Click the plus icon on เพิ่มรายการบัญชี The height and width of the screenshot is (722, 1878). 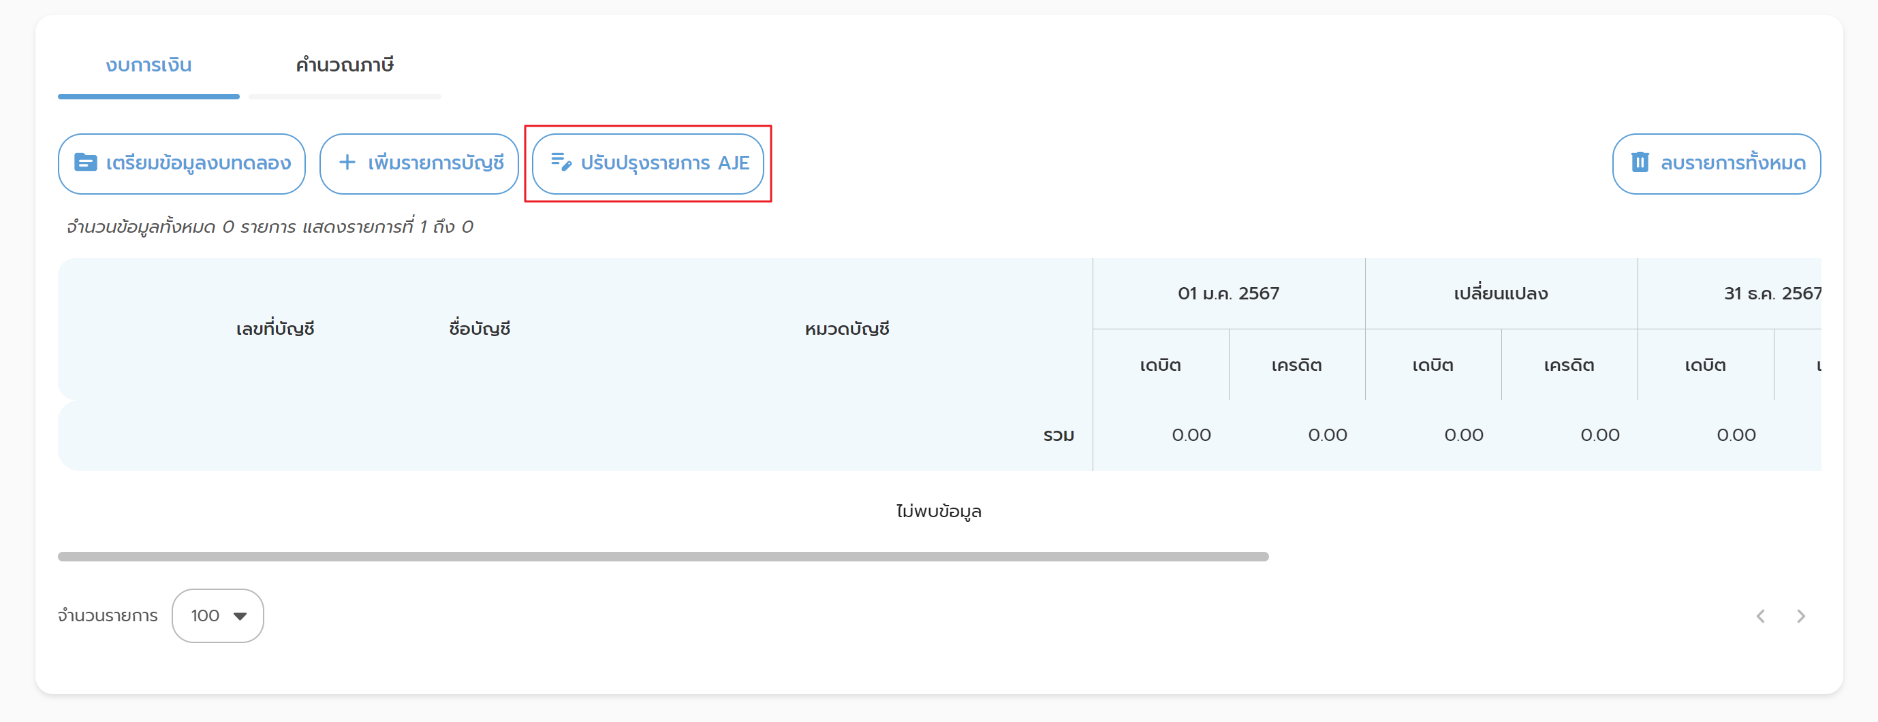click(x=348, y=163)
